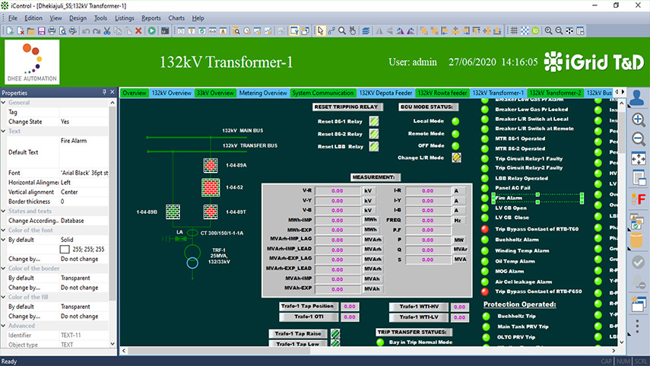Toggle the 1-04-52 breaker symbol
Screen dimensions: 650x366
click(x=211, y=187)
